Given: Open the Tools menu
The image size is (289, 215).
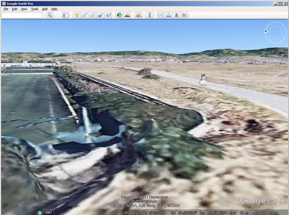Looking at the screenshot, I should click(34, 9).
